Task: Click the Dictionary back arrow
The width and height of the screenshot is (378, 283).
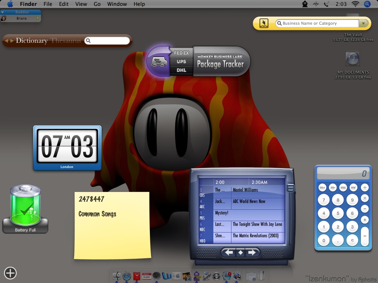Action: point(7,41)
